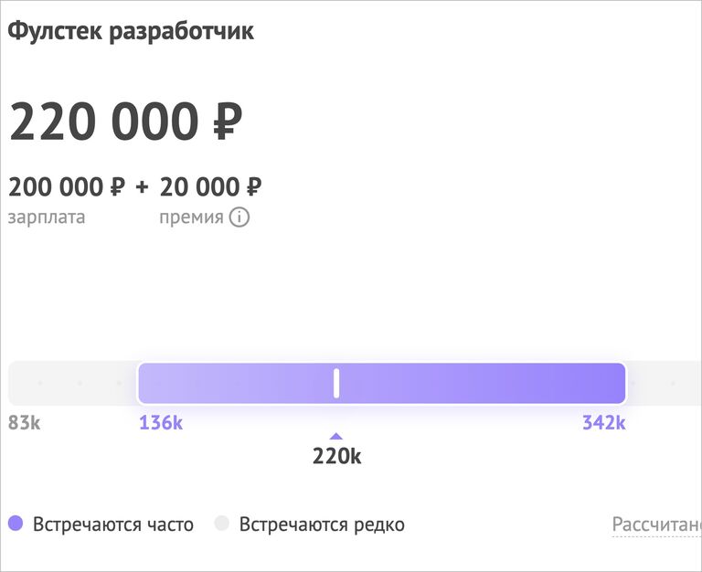Click the 'Встречаются часто' legend text
Image resolution: width=702 pixels, height=572 pixels.
point(113,524)
